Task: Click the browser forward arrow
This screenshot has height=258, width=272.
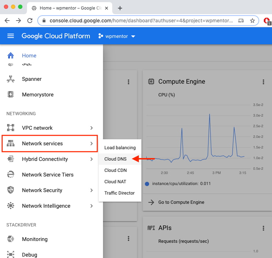Action: 18,21
